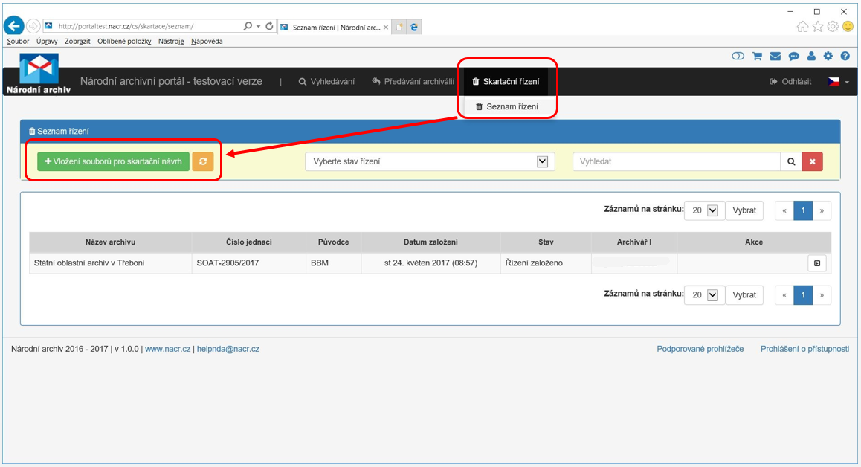Click the Edge browser icon near the tabs
Viewport: 861px width, 467px height.
(415, 27)
